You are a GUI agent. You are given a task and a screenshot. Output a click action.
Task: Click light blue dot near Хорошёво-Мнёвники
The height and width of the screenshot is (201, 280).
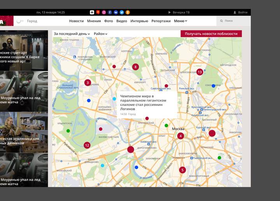(x=114, y=99)
